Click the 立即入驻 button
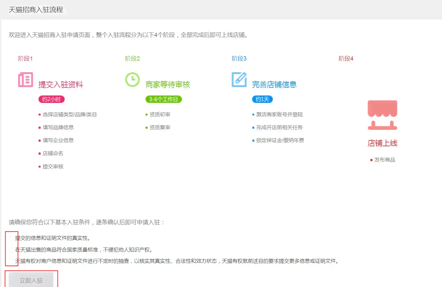The width and height of the screenshot is (442, 287). point(31,280)
